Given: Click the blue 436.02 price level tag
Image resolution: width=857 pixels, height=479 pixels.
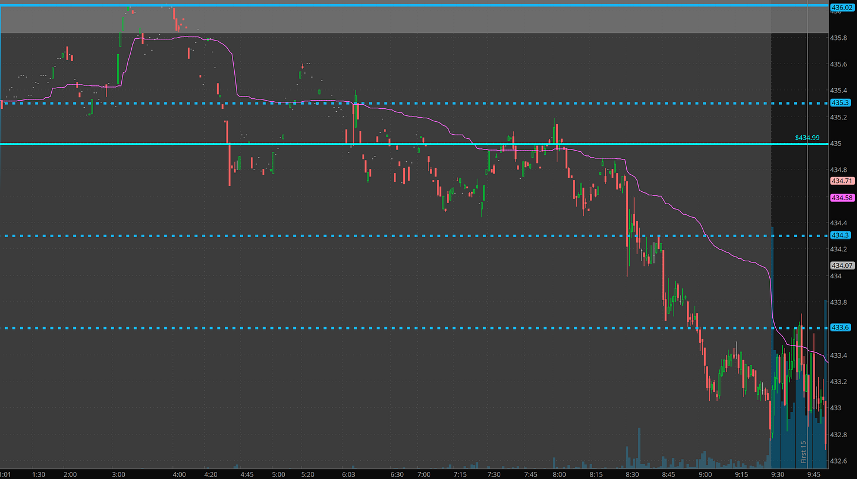Looking at the screenshot, I should click(x=841, y=8).
